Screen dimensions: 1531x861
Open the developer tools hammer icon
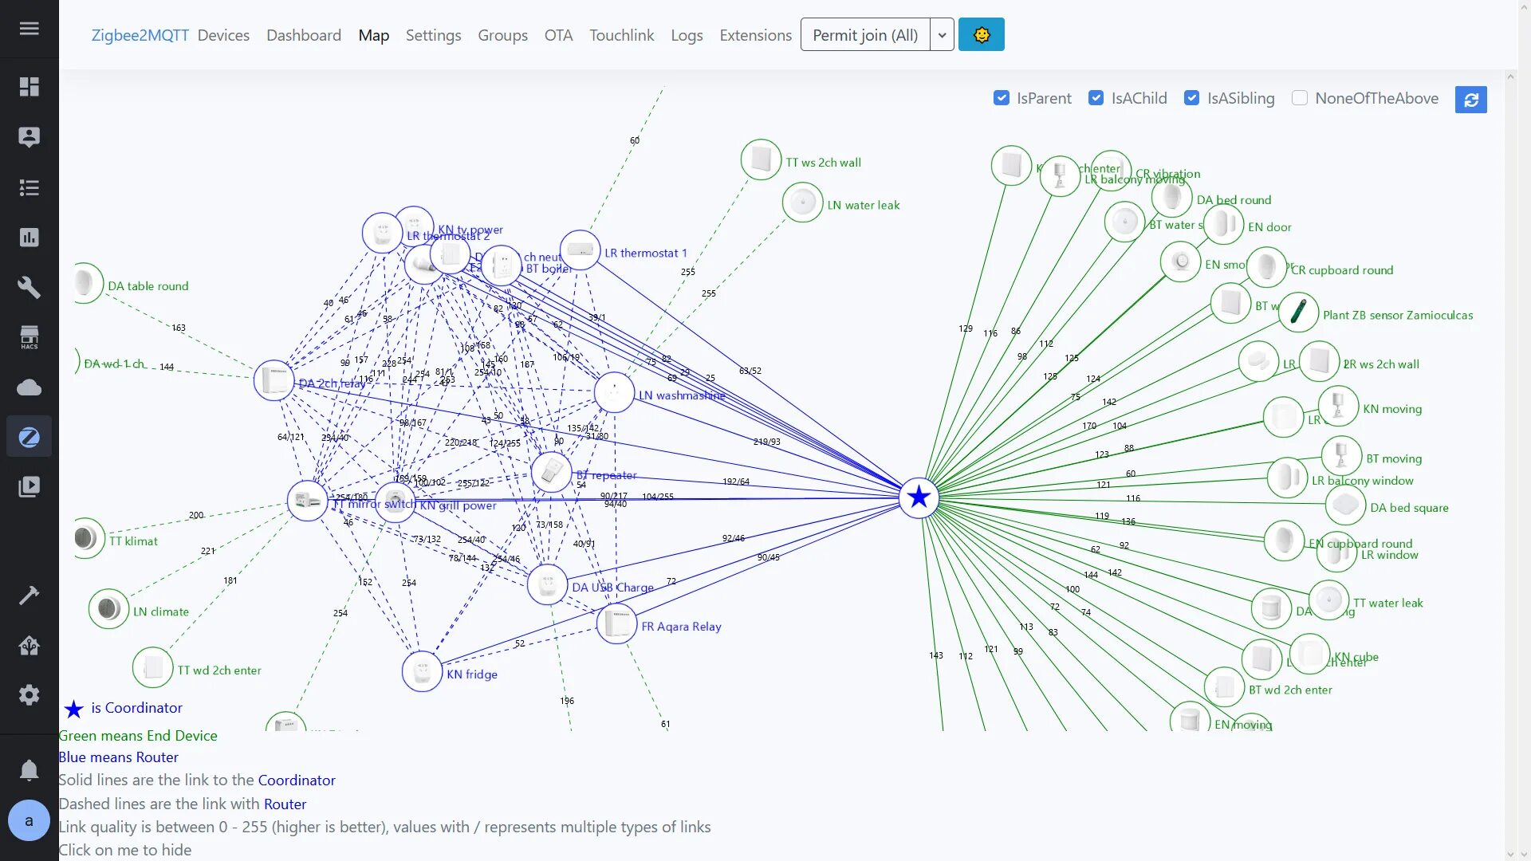(x=29, y=596)
